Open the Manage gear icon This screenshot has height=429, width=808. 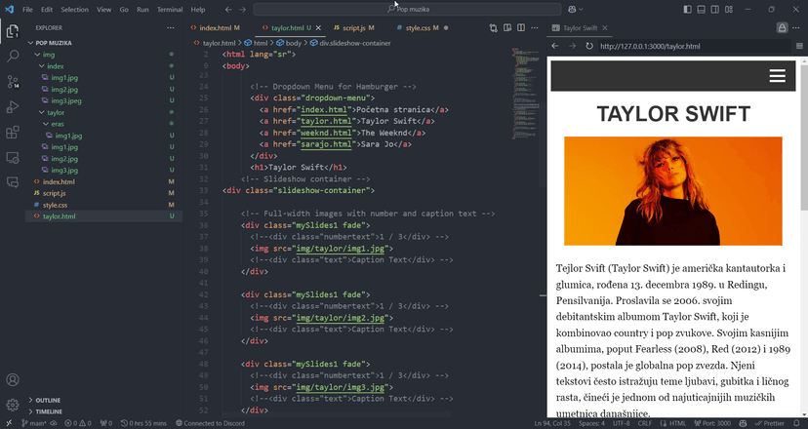pos(13,405)
